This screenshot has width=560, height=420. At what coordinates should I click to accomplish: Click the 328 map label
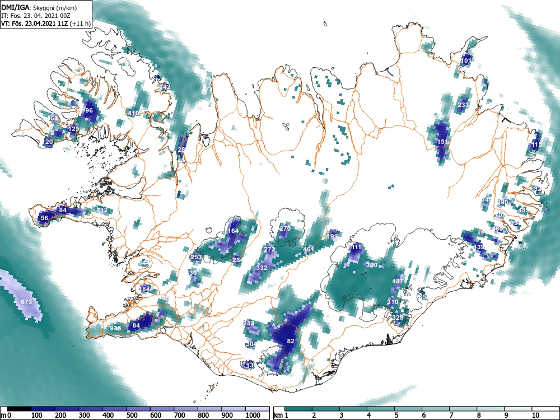tap(398, 318)
